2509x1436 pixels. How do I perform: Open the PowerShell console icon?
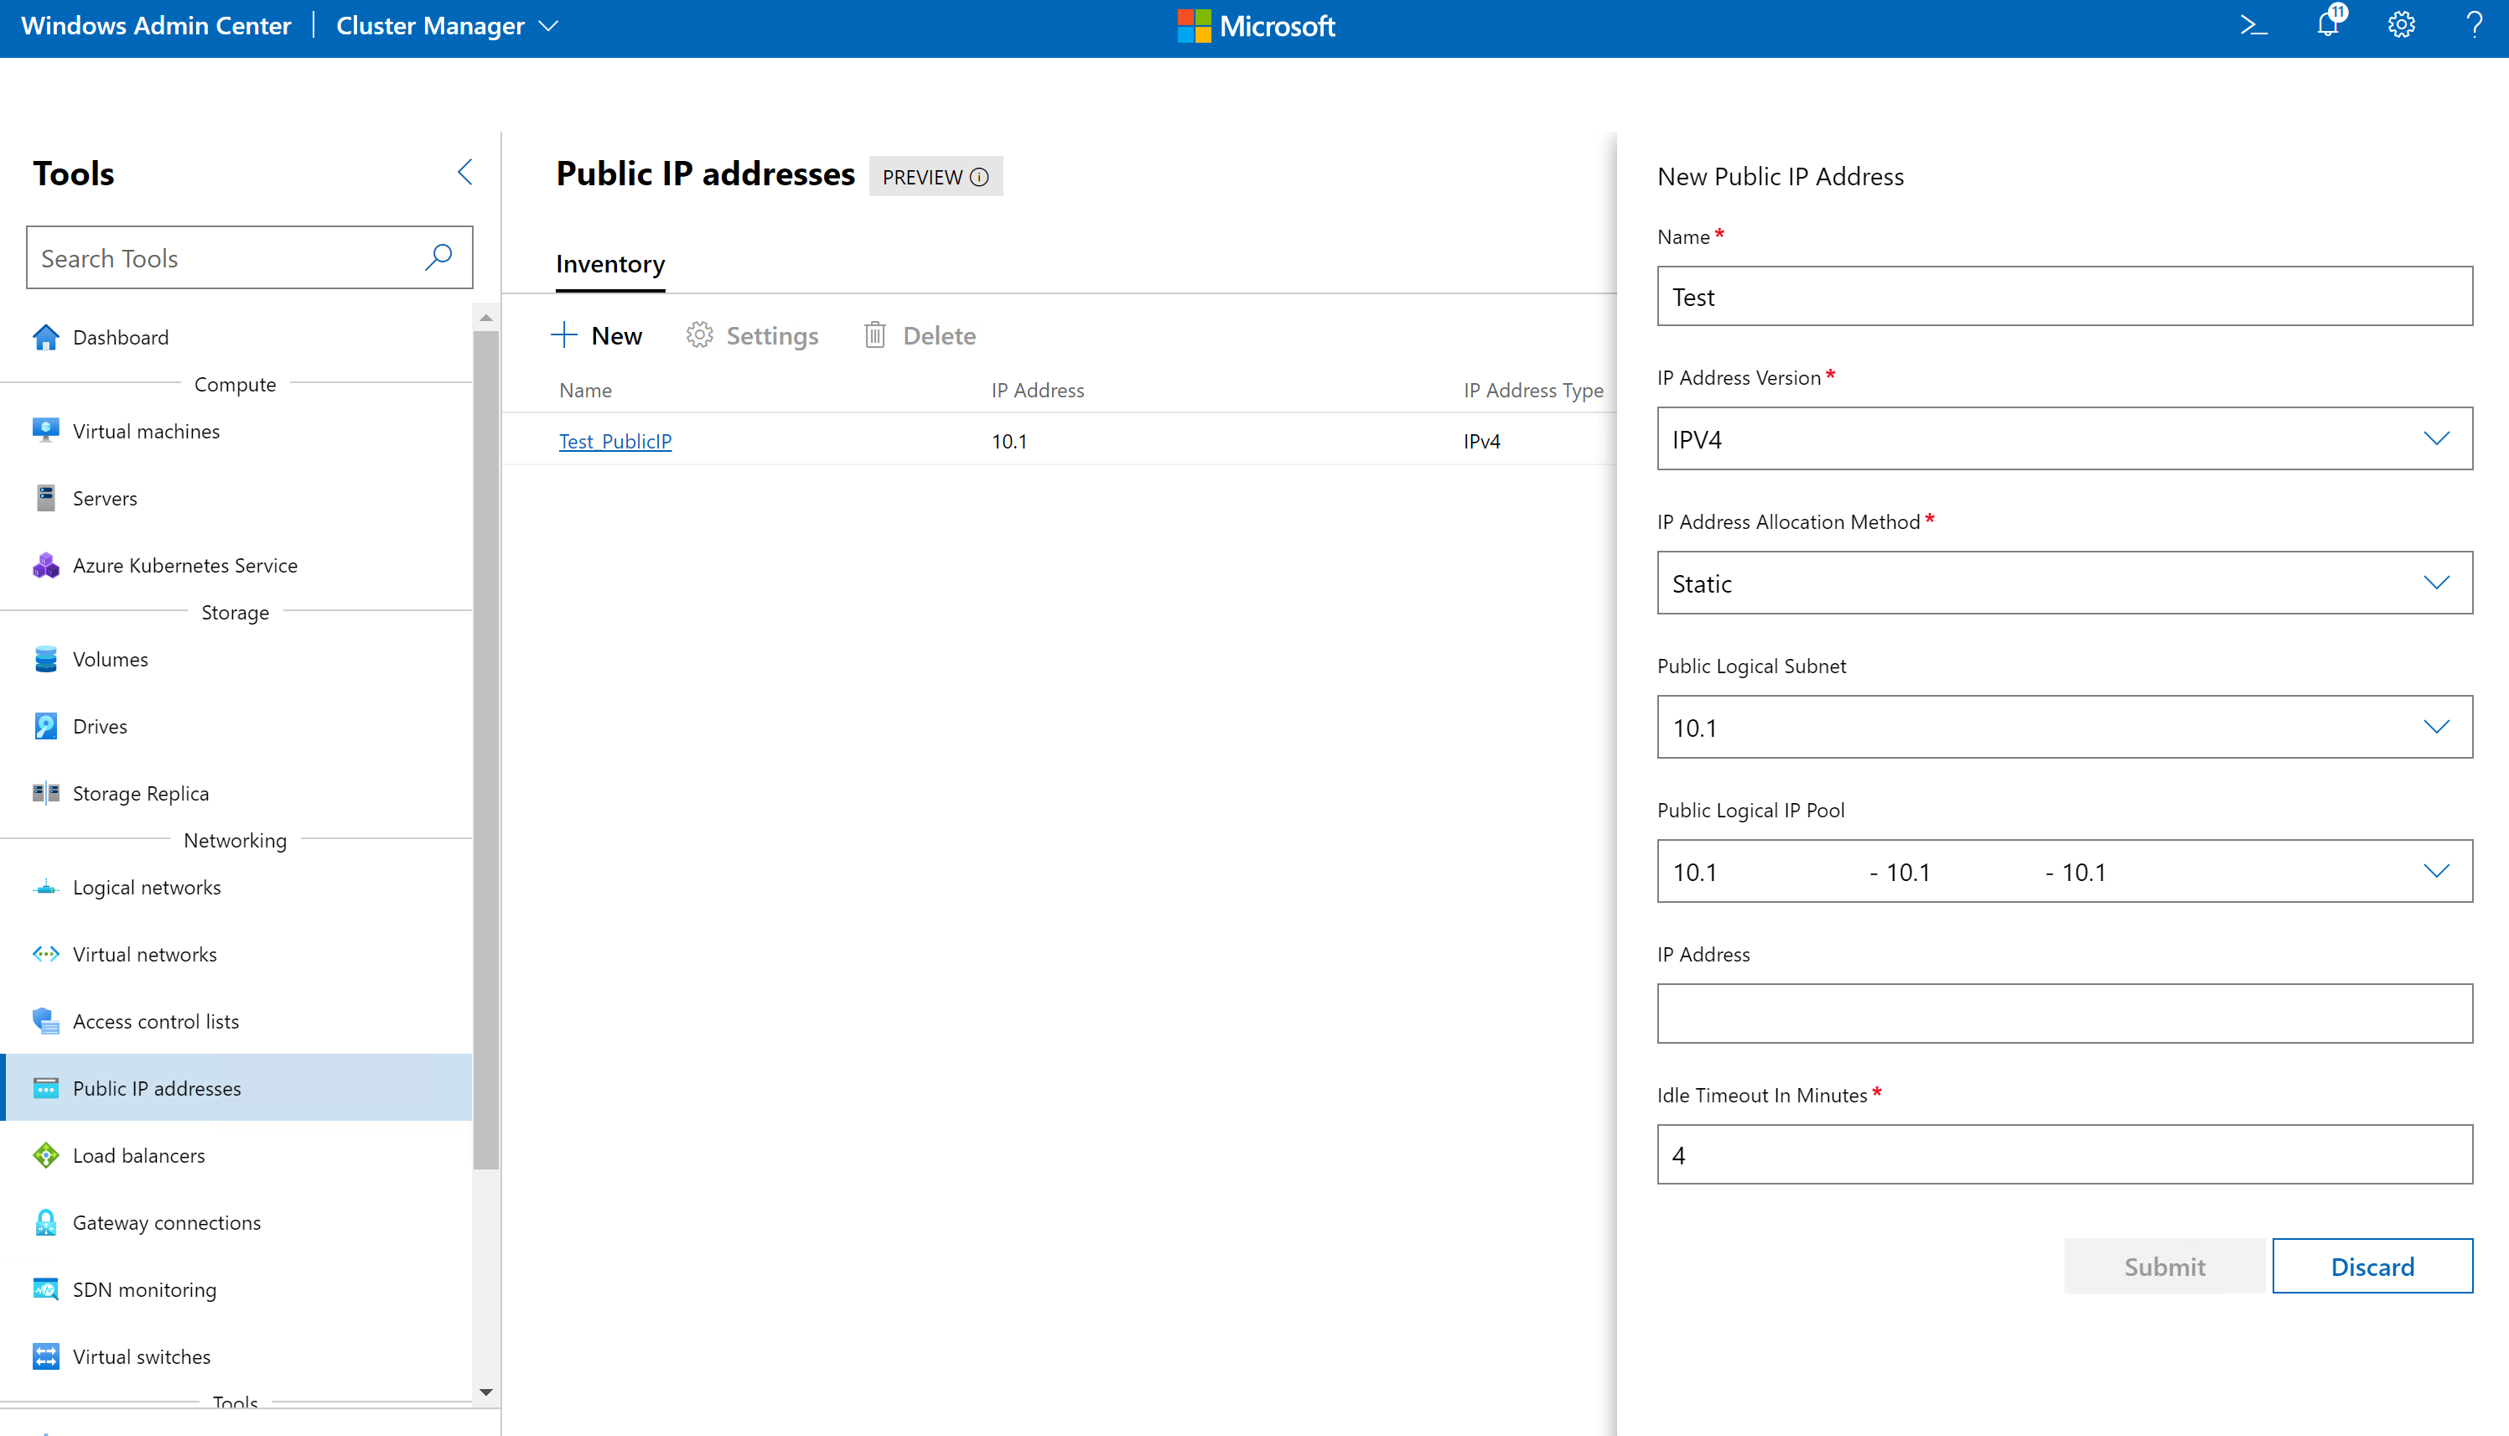click(x=2252, y=26)
